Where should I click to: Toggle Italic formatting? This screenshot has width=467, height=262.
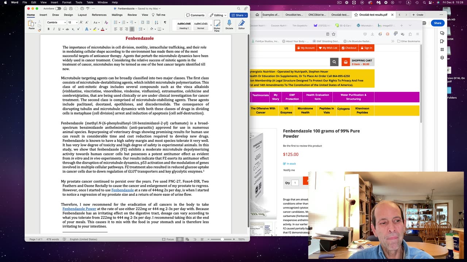pos(54,29)
